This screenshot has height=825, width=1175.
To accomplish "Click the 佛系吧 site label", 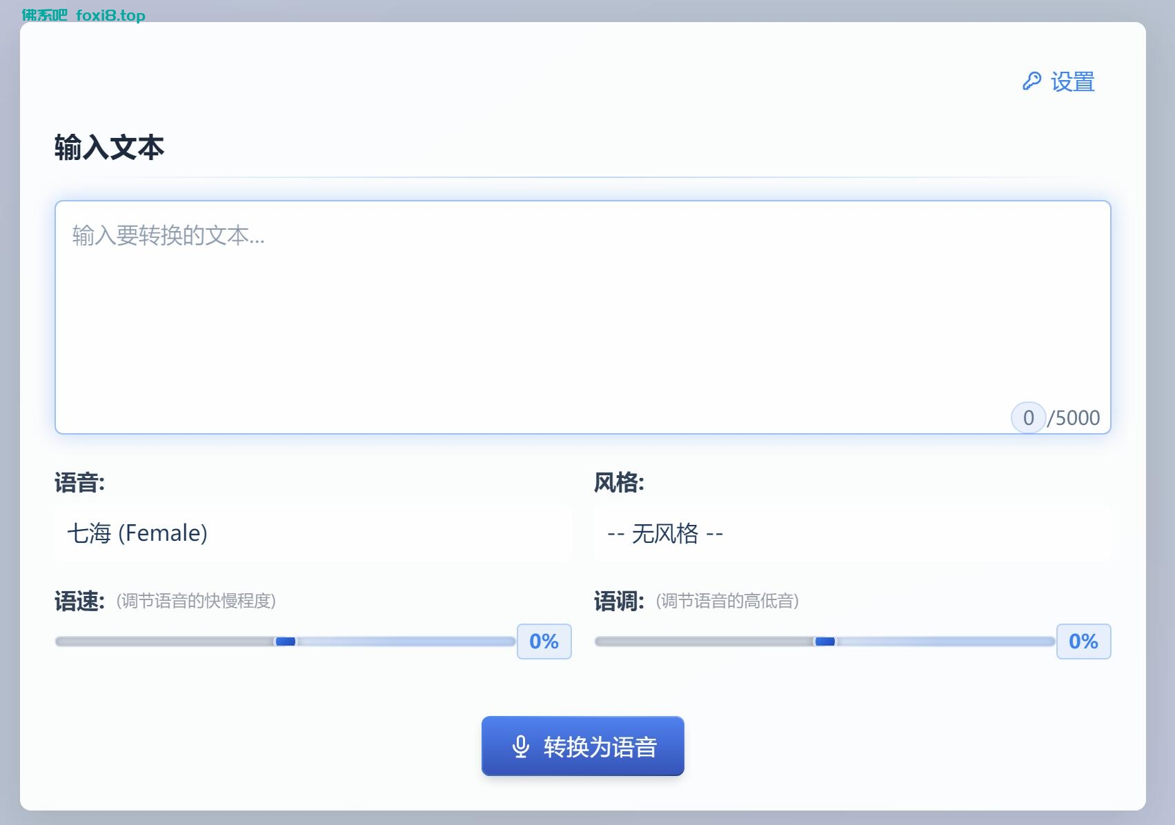I will (43, 15).
